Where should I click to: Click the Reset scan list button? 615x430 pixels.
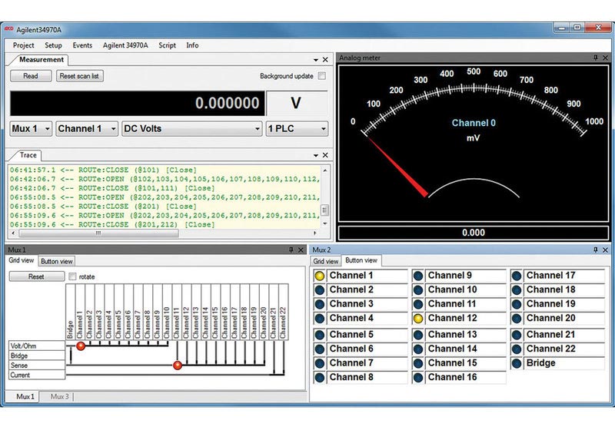tap(80, 75)
